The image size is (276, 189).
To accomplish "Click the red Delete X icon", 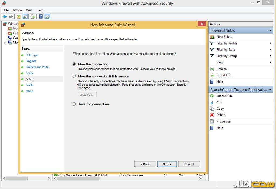I will pos(212,115).
